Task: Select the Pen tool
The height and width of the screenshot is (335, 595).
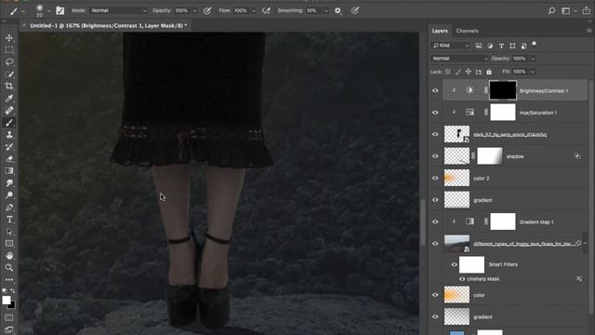Action: (9, 208)
